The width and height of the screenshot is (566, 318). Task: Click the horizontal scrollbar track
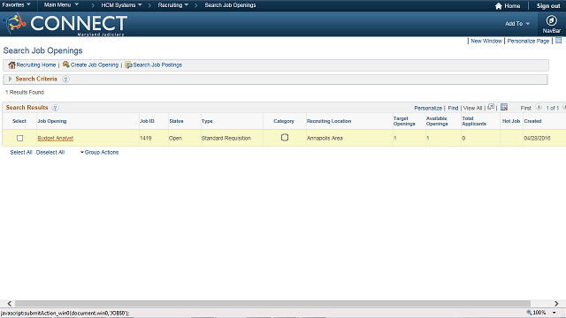tap(272, 304)
